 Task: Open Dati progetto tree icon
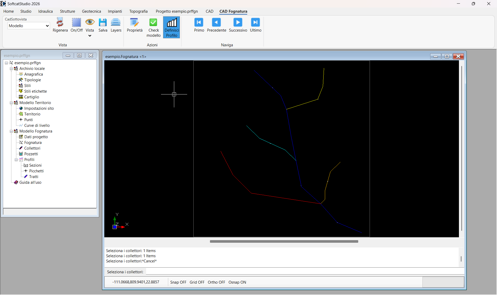click(x=21, y=137)
